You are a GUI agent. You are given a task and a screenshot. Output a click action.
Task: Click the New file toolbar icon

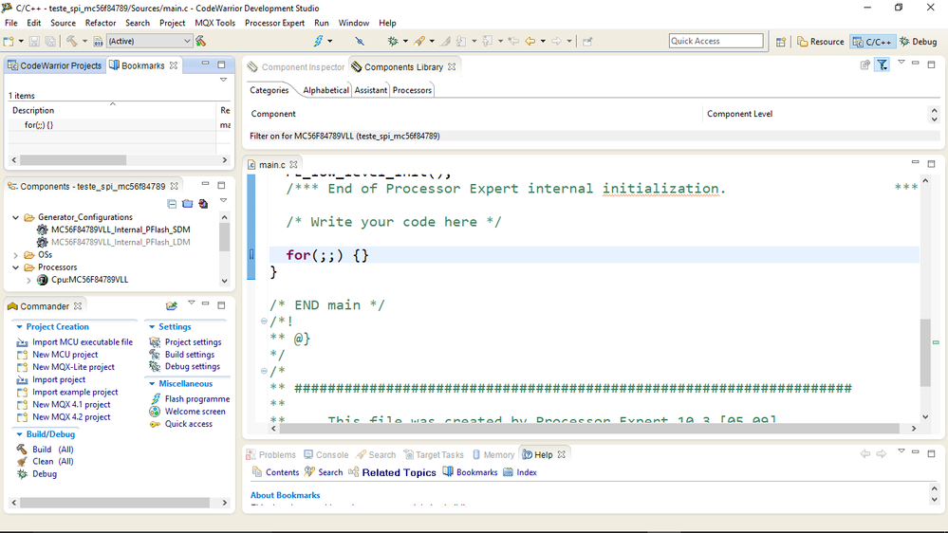click(9, 41)
